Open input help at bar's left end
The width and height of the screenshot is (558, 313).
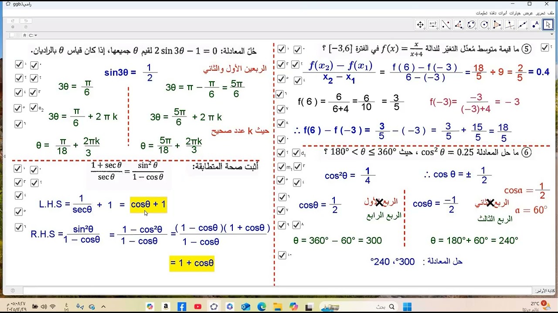tap(13, 290)
